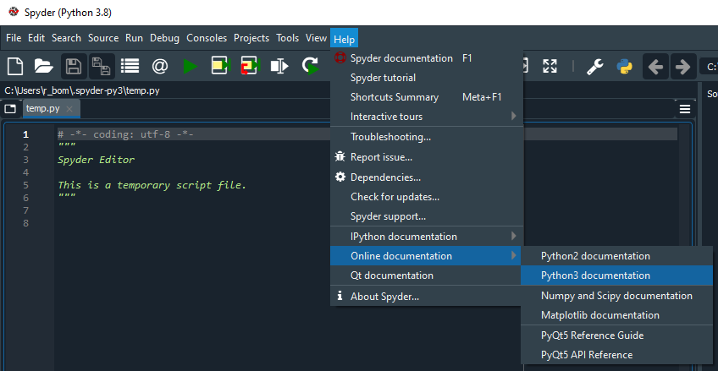The image size is (718, 371).
Task: Click the Spyder documentation lifebuoy icon
Action: 340,58
